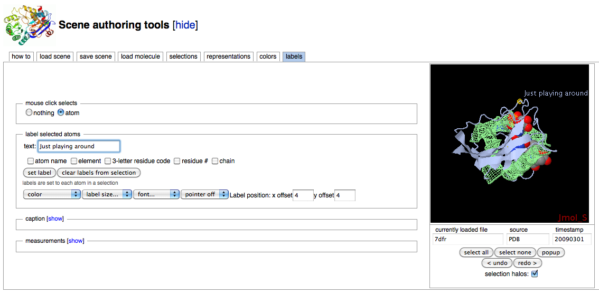Viewport: 599px width, 294px height.
Task: Open the label color dropdown
Action: (52, 194)
